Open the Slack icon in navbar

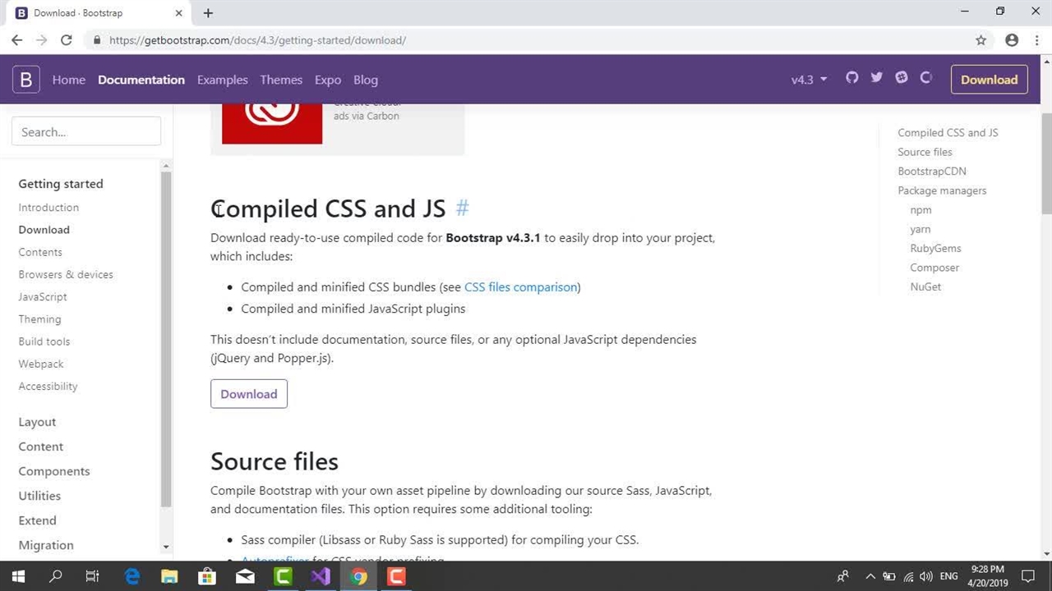[x=902, y=77]
